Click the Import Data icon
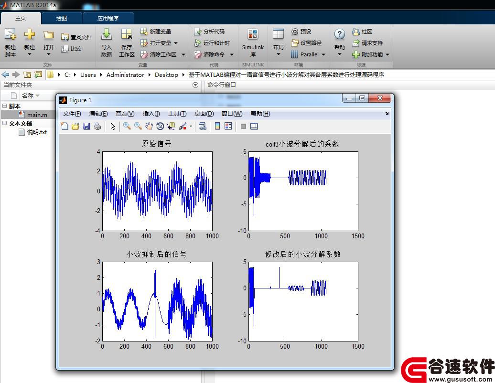 tap(107, 34)
